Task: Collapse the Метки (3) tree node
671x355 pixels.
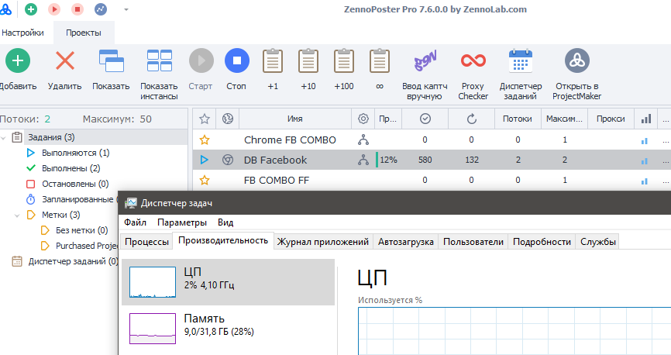Action: coord(18,215)
